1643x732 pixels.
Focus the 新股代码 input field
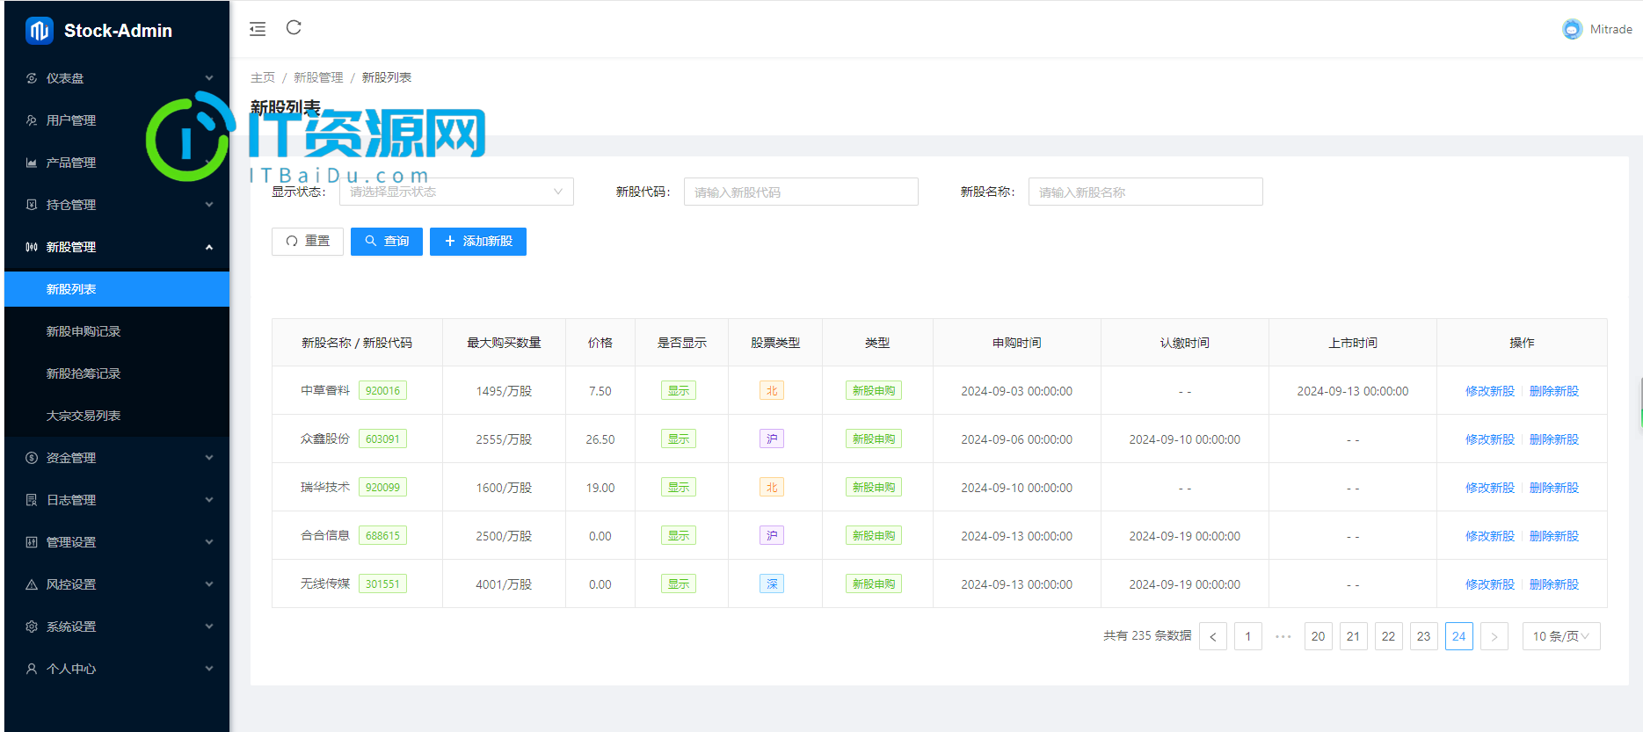(x=801, y=192)
